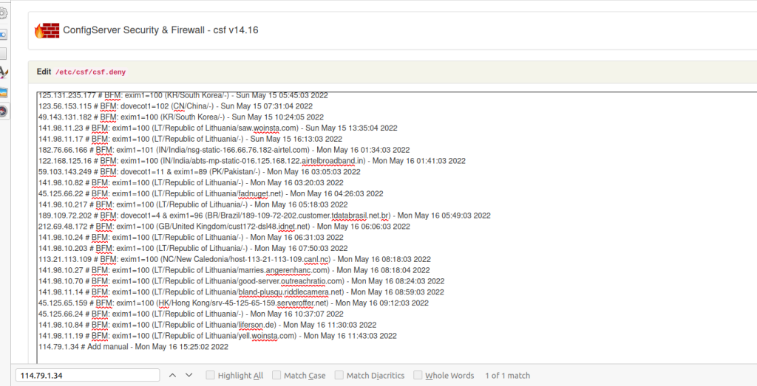Click the line for IP 141.98.10.84
Image resolution: width=757 pixels, height=386 pixels.
pyautogui.click(x=208, y=325)
